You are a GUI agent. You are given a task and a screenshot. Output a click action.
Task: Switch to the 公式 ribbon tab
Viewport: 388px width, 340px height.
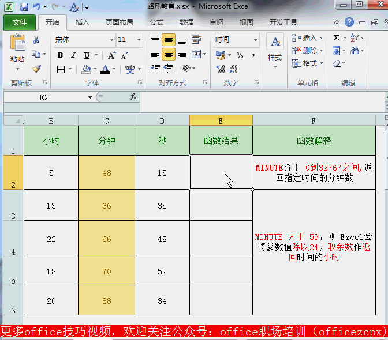156,22
